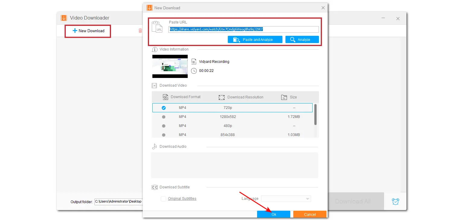The height and width of the screenshot is (220, 468).
Task: Click the 720p resolution cell
Action: (228, 108)
